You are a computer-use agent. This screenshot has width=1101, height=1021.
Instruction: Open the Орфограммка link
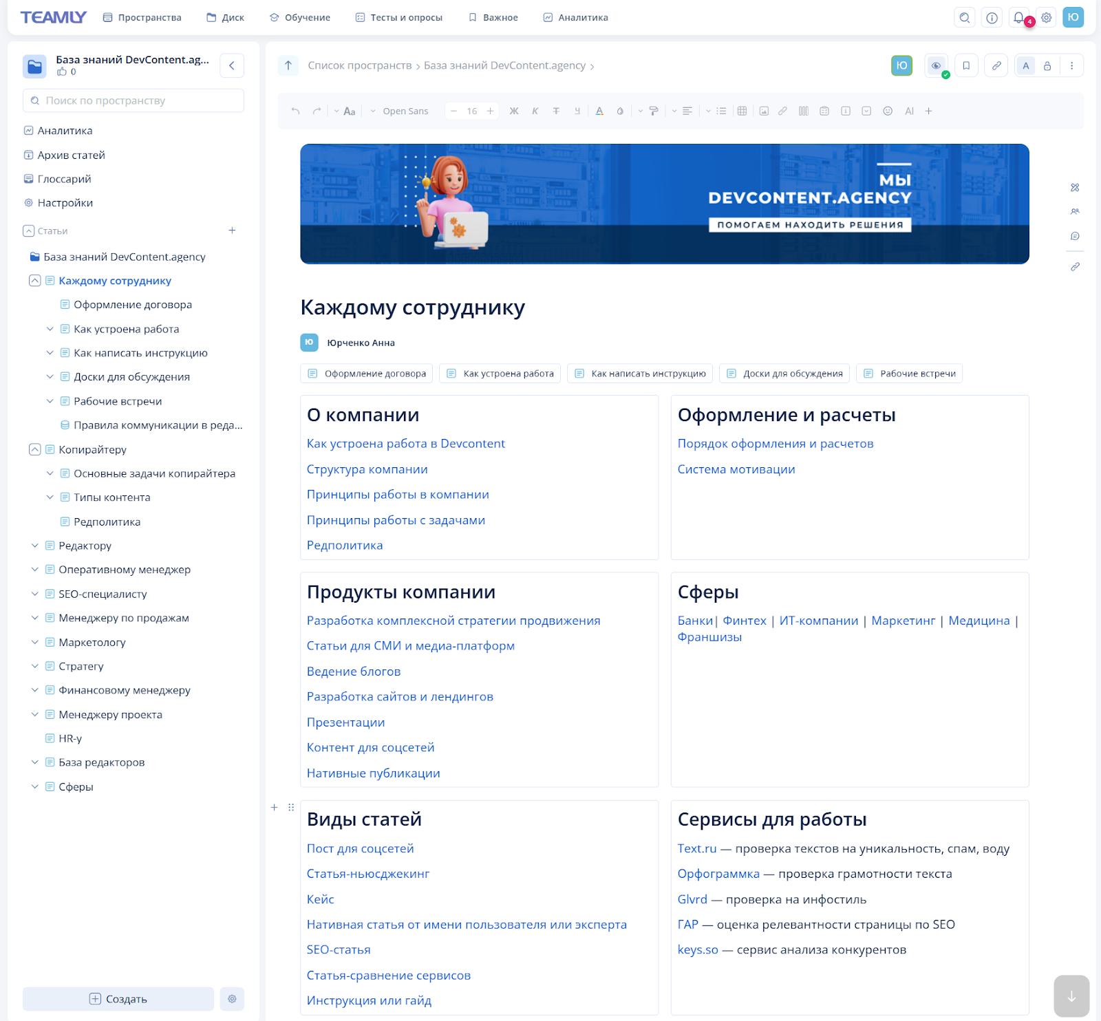pos(718,874)
